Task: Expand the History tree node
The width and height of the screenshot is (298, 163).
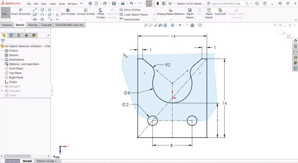Action: coord(2,51)
